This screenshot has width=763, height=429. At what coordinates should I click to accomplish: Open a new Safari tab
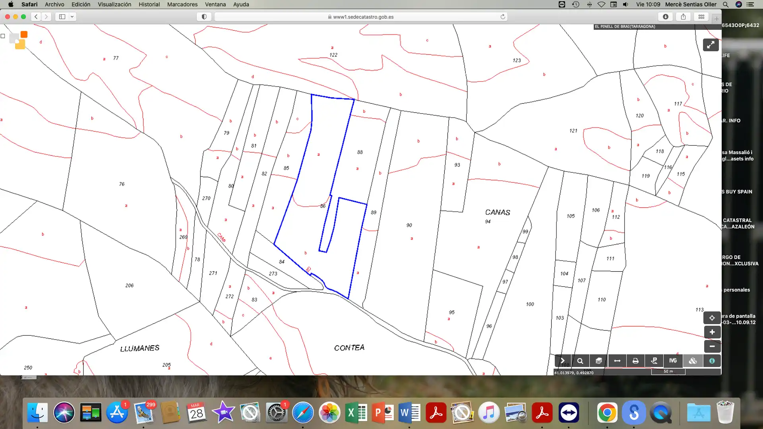coord(717,19)
